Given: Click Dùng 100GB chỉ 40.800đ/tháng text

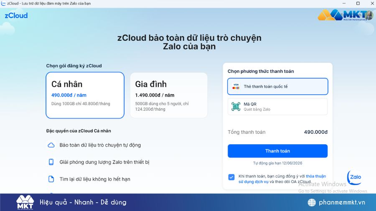Looking at the screenshot, I should click(x=81, y=104).
